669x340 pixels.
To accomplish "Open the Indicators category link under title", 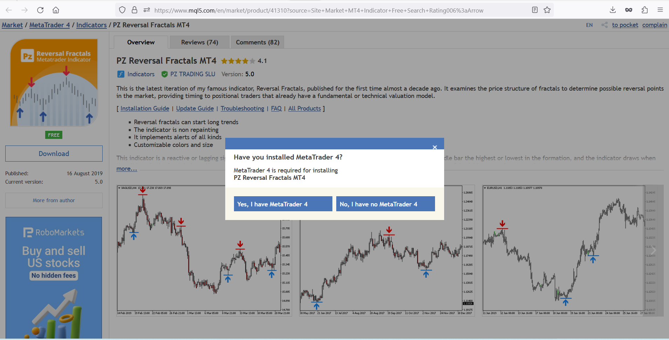I will pyautogui.click(x=141, y=74).
